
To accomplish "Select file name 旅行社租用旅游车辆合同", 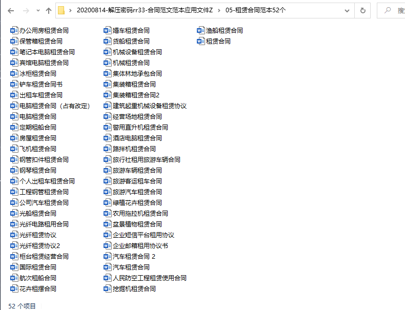I will (x=147, y=160).
